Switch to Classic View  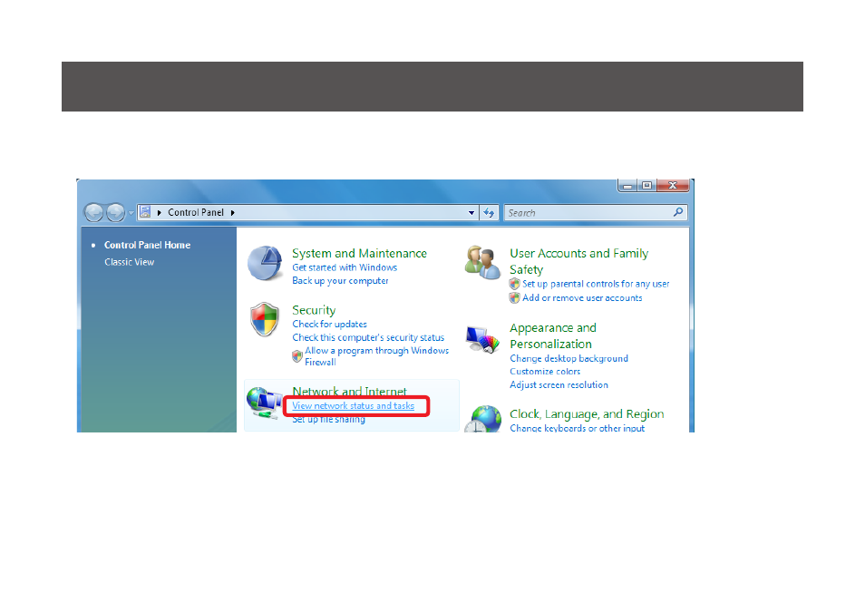coord(129,262)
